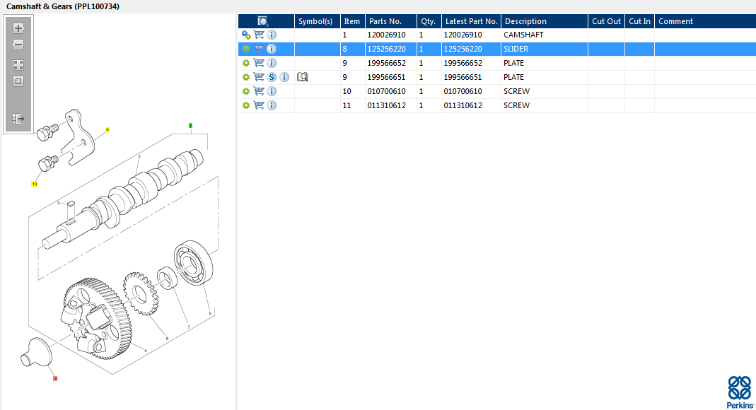Zoom out of the parts diagram
The image size is (756, 410).
[x=18, y=45]
